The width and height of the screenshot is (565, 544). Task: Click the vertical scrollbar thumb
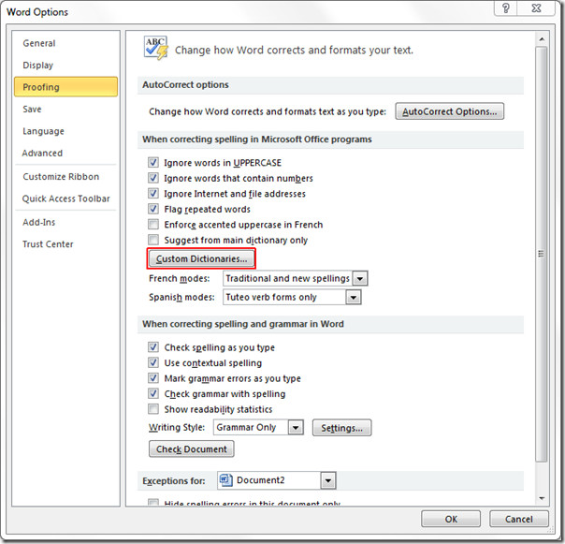pos(542,254)
